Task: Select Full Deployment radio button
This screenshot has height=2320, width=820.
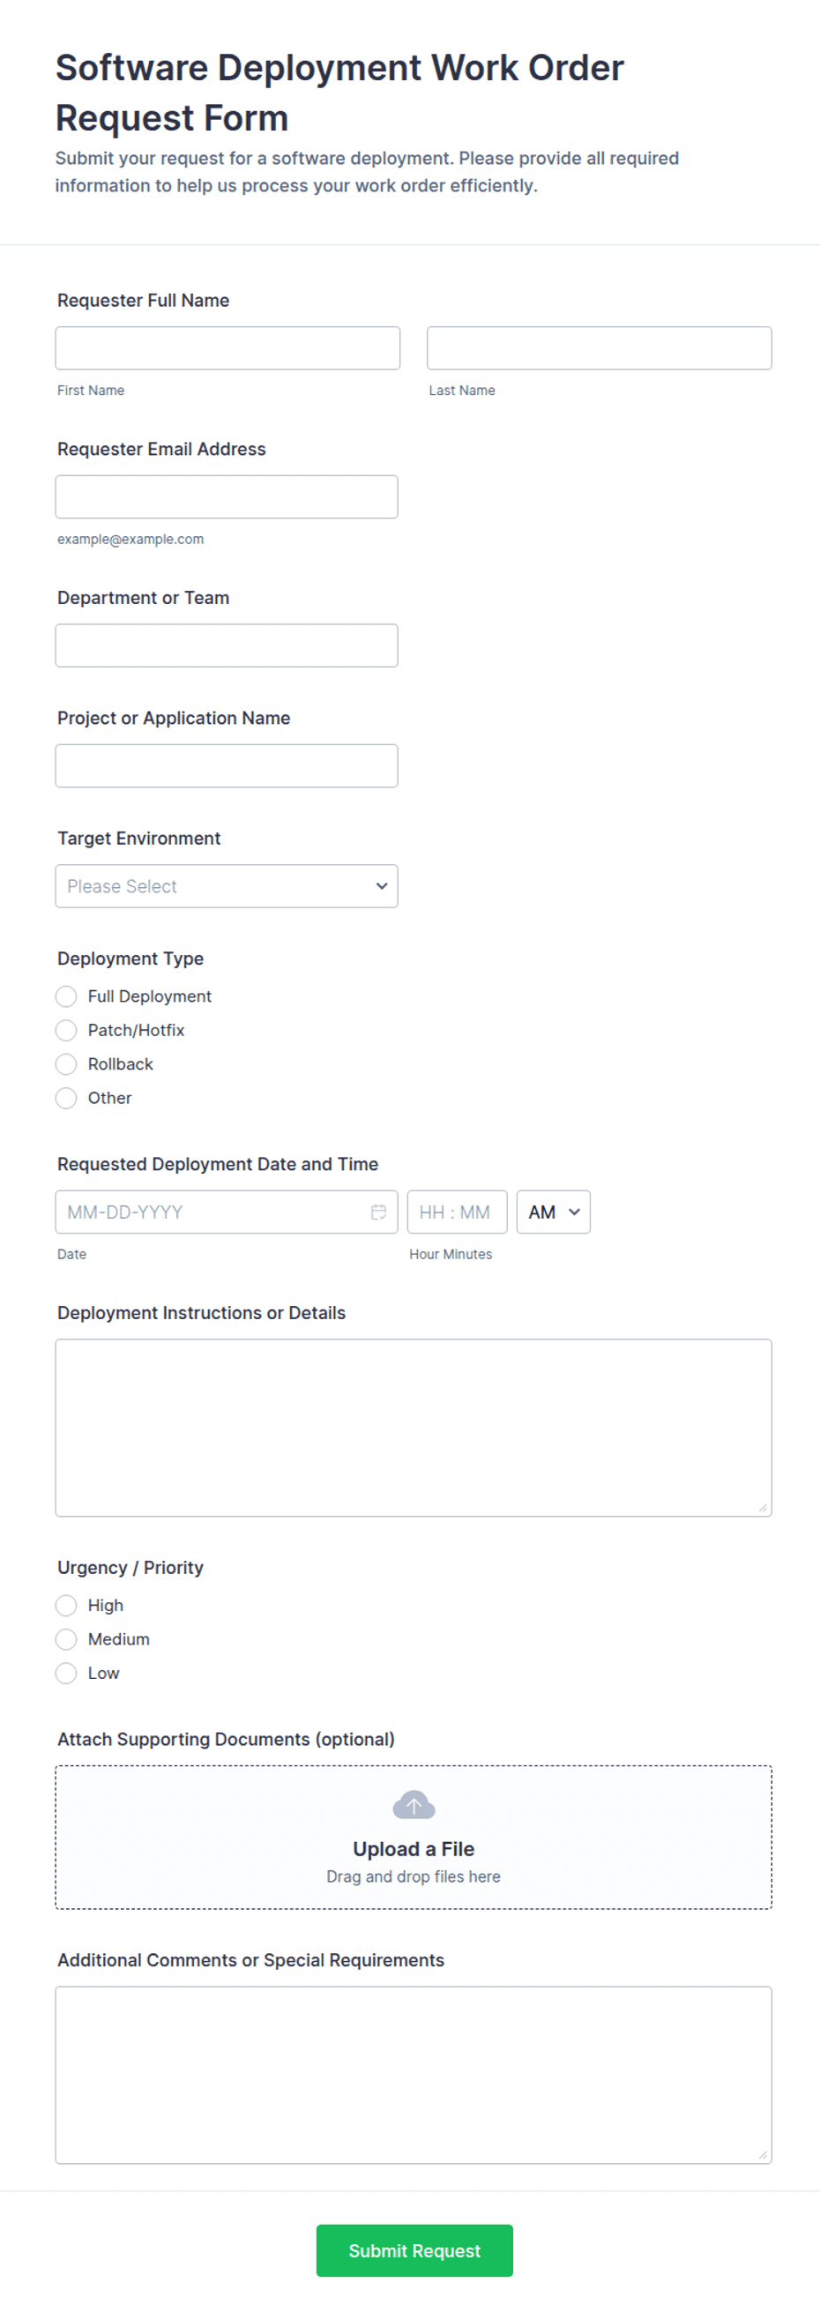Action: [x=66, y=996]
